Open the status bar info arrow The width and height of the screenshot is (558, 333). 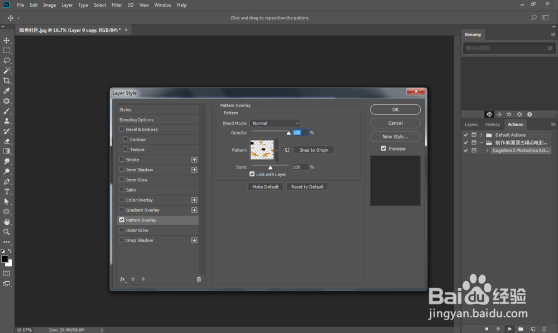[102, 330]
